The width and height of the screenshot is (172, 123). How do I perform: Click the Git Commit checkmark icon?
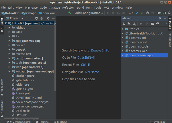pos(142,13)
